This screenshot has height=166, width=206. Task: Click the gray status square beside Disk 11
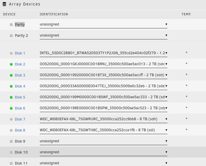coord(11,163)
